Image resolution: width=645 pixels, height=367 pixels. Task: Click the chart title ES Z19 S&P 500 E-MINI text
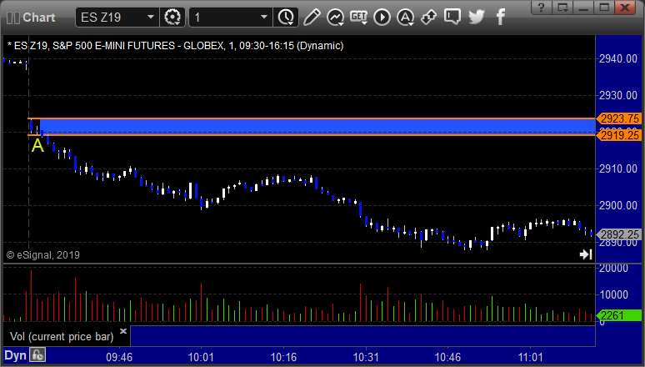pyautogui.click(x=175, y=45)
